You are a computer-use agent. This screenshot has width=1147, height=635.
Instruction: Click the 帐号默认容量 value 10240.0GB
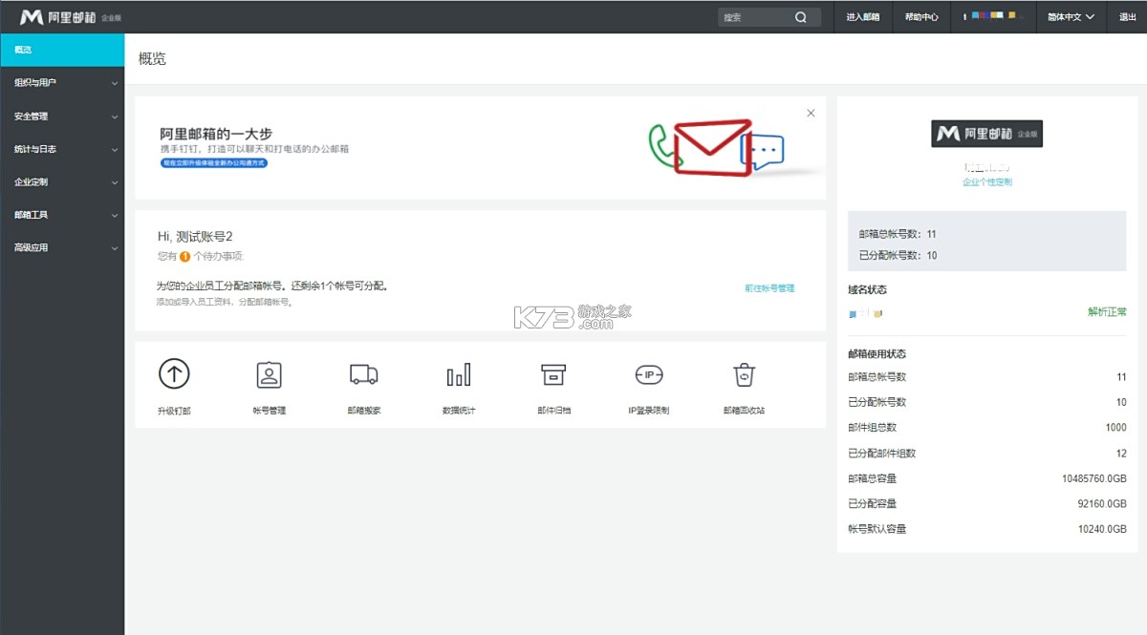click(1102, 529)
